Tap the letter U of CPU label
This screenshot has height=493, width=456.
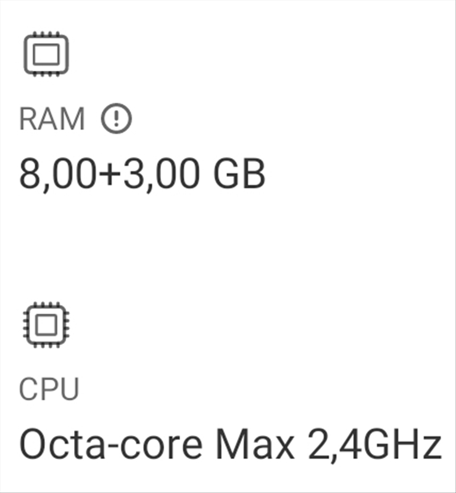click(x=68, y=389)
